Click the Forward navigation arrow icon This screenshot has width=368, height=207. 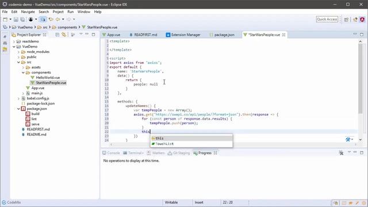click(x=68, y=19)
